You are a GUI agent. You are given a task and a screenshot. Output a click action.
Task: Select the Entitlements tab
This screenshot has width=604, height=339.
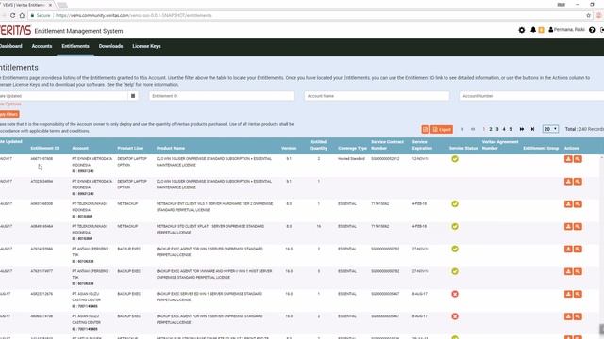coord(75,46)
